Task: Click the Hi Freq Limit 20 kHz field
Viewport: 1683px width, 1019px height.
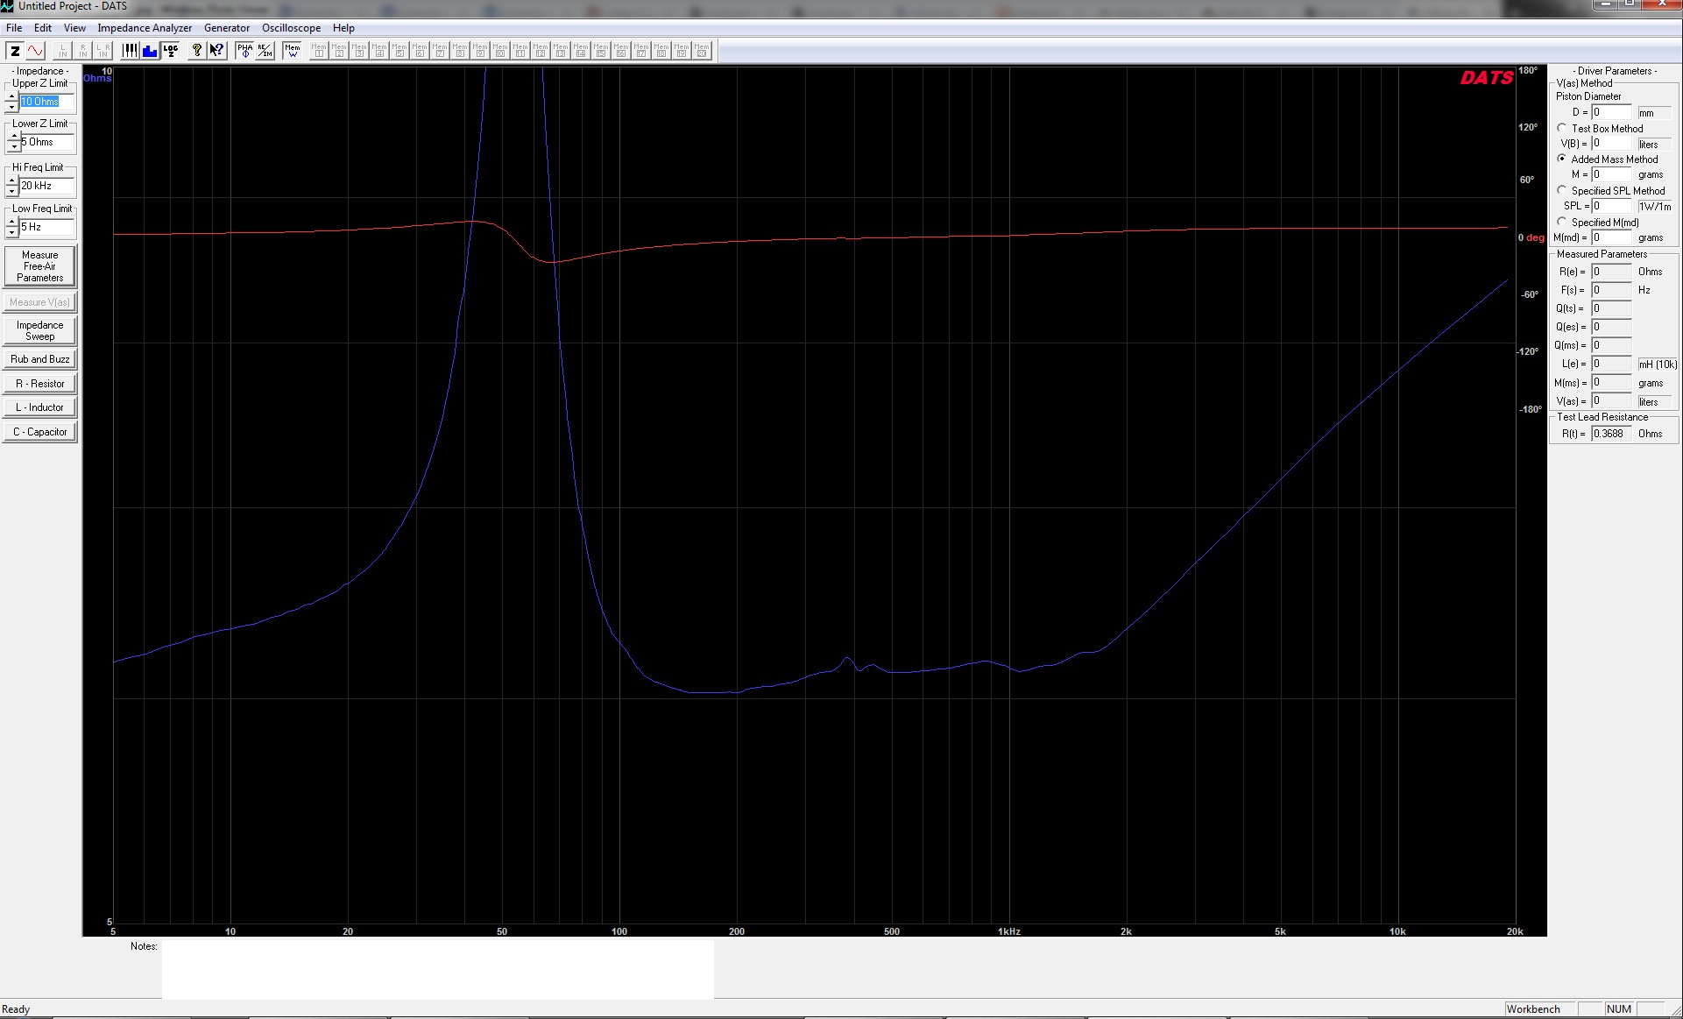Action: [47, 186]
